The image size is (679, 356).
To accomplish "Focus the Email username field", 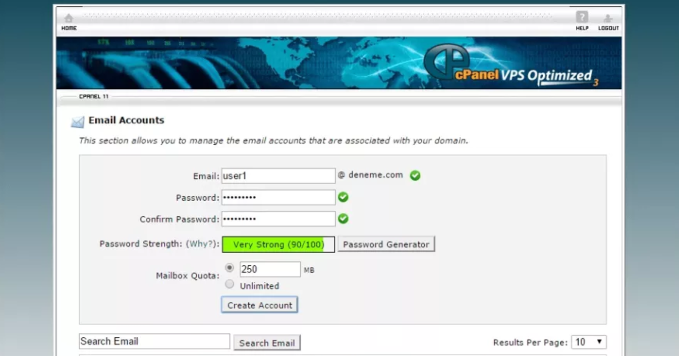I will coord(278,175).
